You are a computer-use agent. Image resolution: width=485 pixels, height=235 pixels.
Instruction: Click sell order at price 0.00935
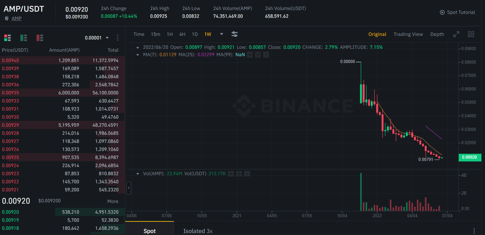(62, 93)
